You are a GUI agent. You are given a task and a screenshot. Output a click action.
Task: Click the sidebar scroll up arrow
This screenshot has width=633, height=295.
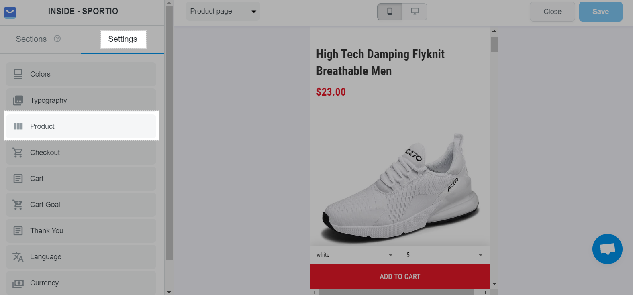point(169,3)
